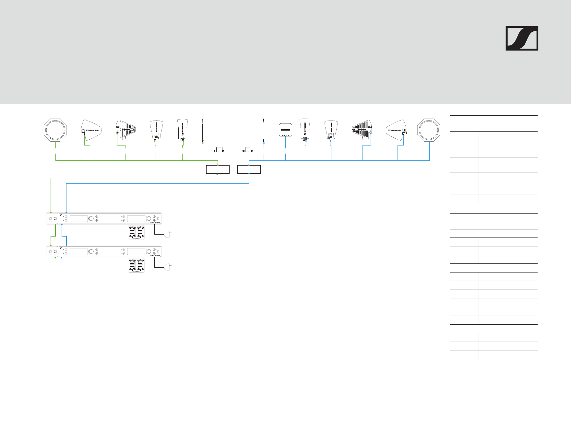Click the upper receiver's right display screen
Image resolution: width=571 pixels, height=441 pixels.
pyautogui.click(x=136, y=218)
